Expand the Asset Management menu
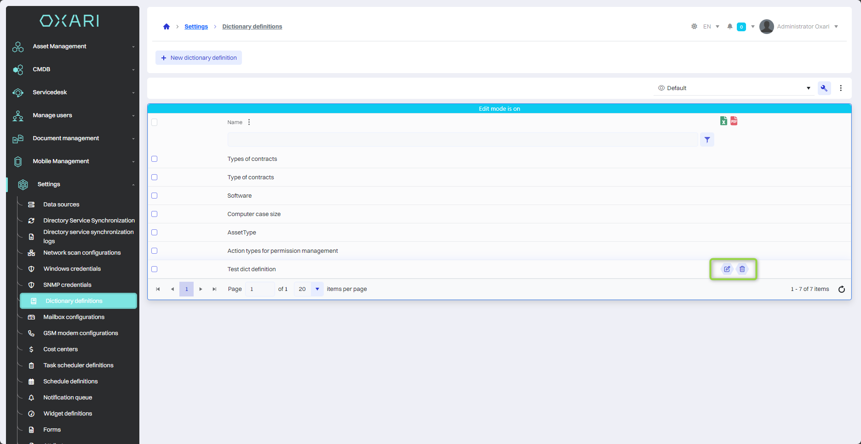861x444 pixels. (73, 46)
